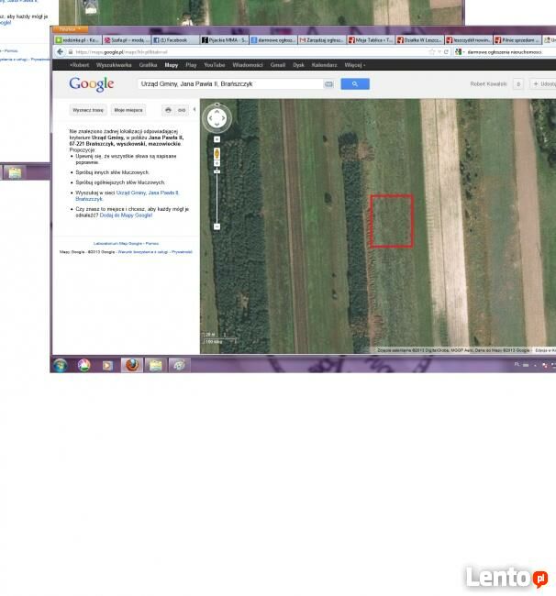Viewport: 556px width, 596px height.
Task: Pick the yellow Street View pegman
Action: click(217, 154)
